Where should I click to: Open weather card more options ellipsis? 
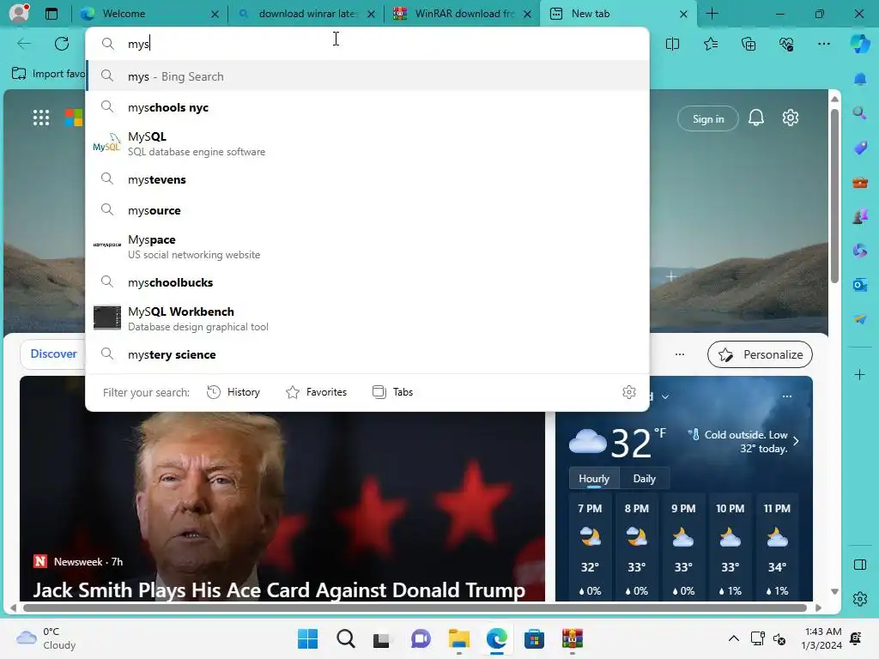787,396
